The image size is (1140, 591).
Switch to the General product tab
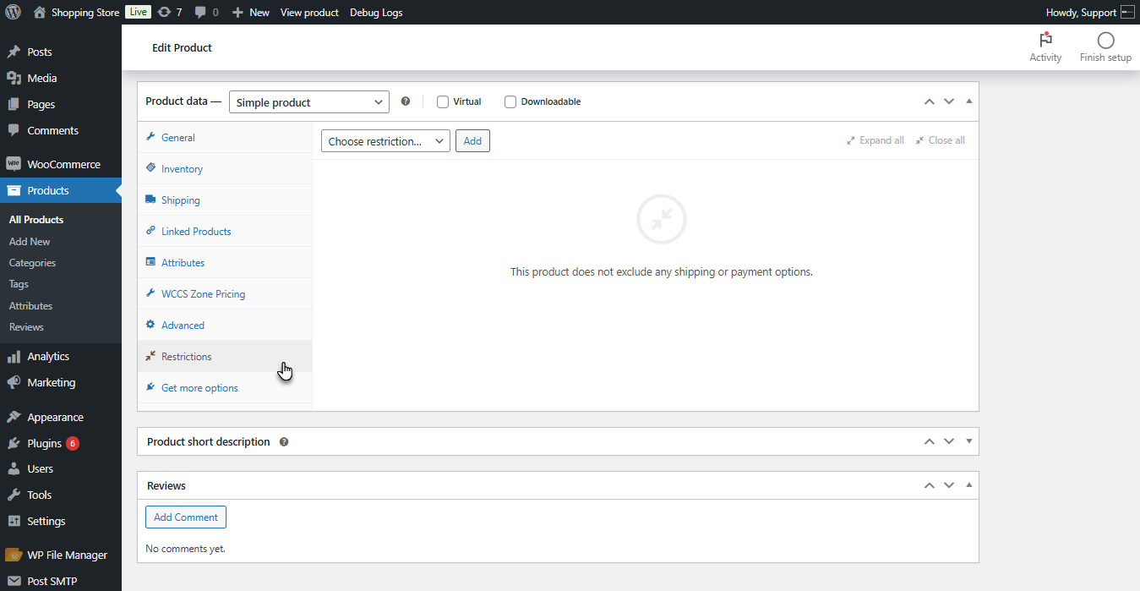coord(225,137)
